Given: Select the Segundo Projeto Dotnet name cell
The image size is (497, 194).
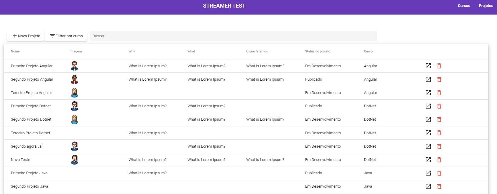Looking at the screenshot, I should coord(31,119).
